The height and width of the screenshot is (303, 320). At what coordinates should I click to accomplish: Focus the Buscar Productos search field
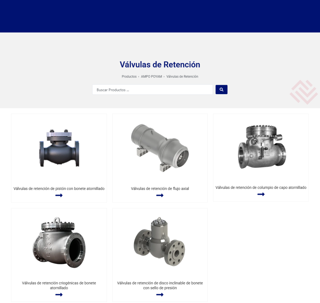click(153, 90)
